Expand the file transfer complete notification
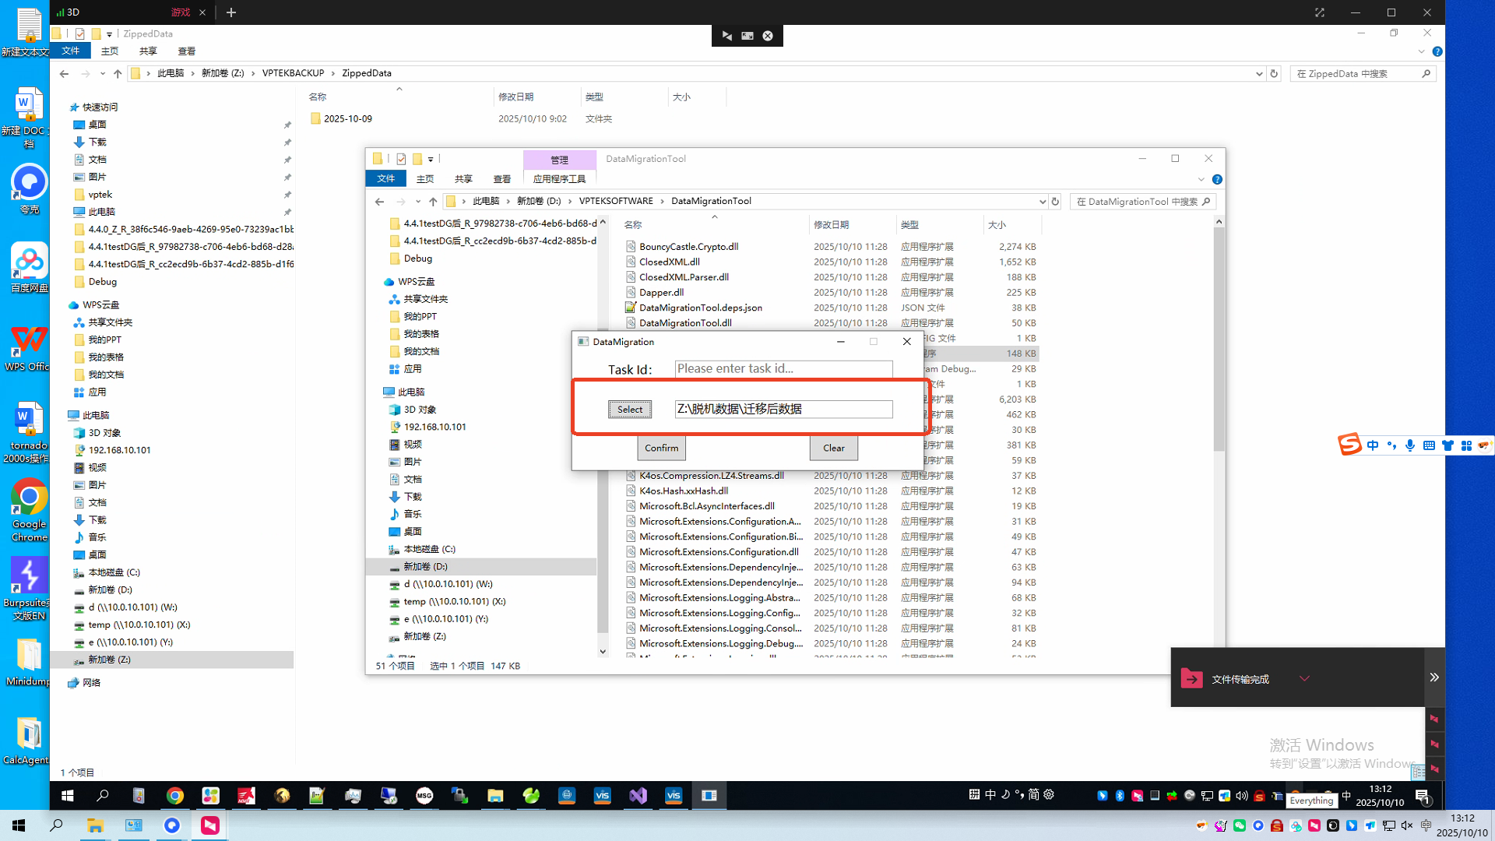The image size is (1495, 841). tap(1304, 678)
